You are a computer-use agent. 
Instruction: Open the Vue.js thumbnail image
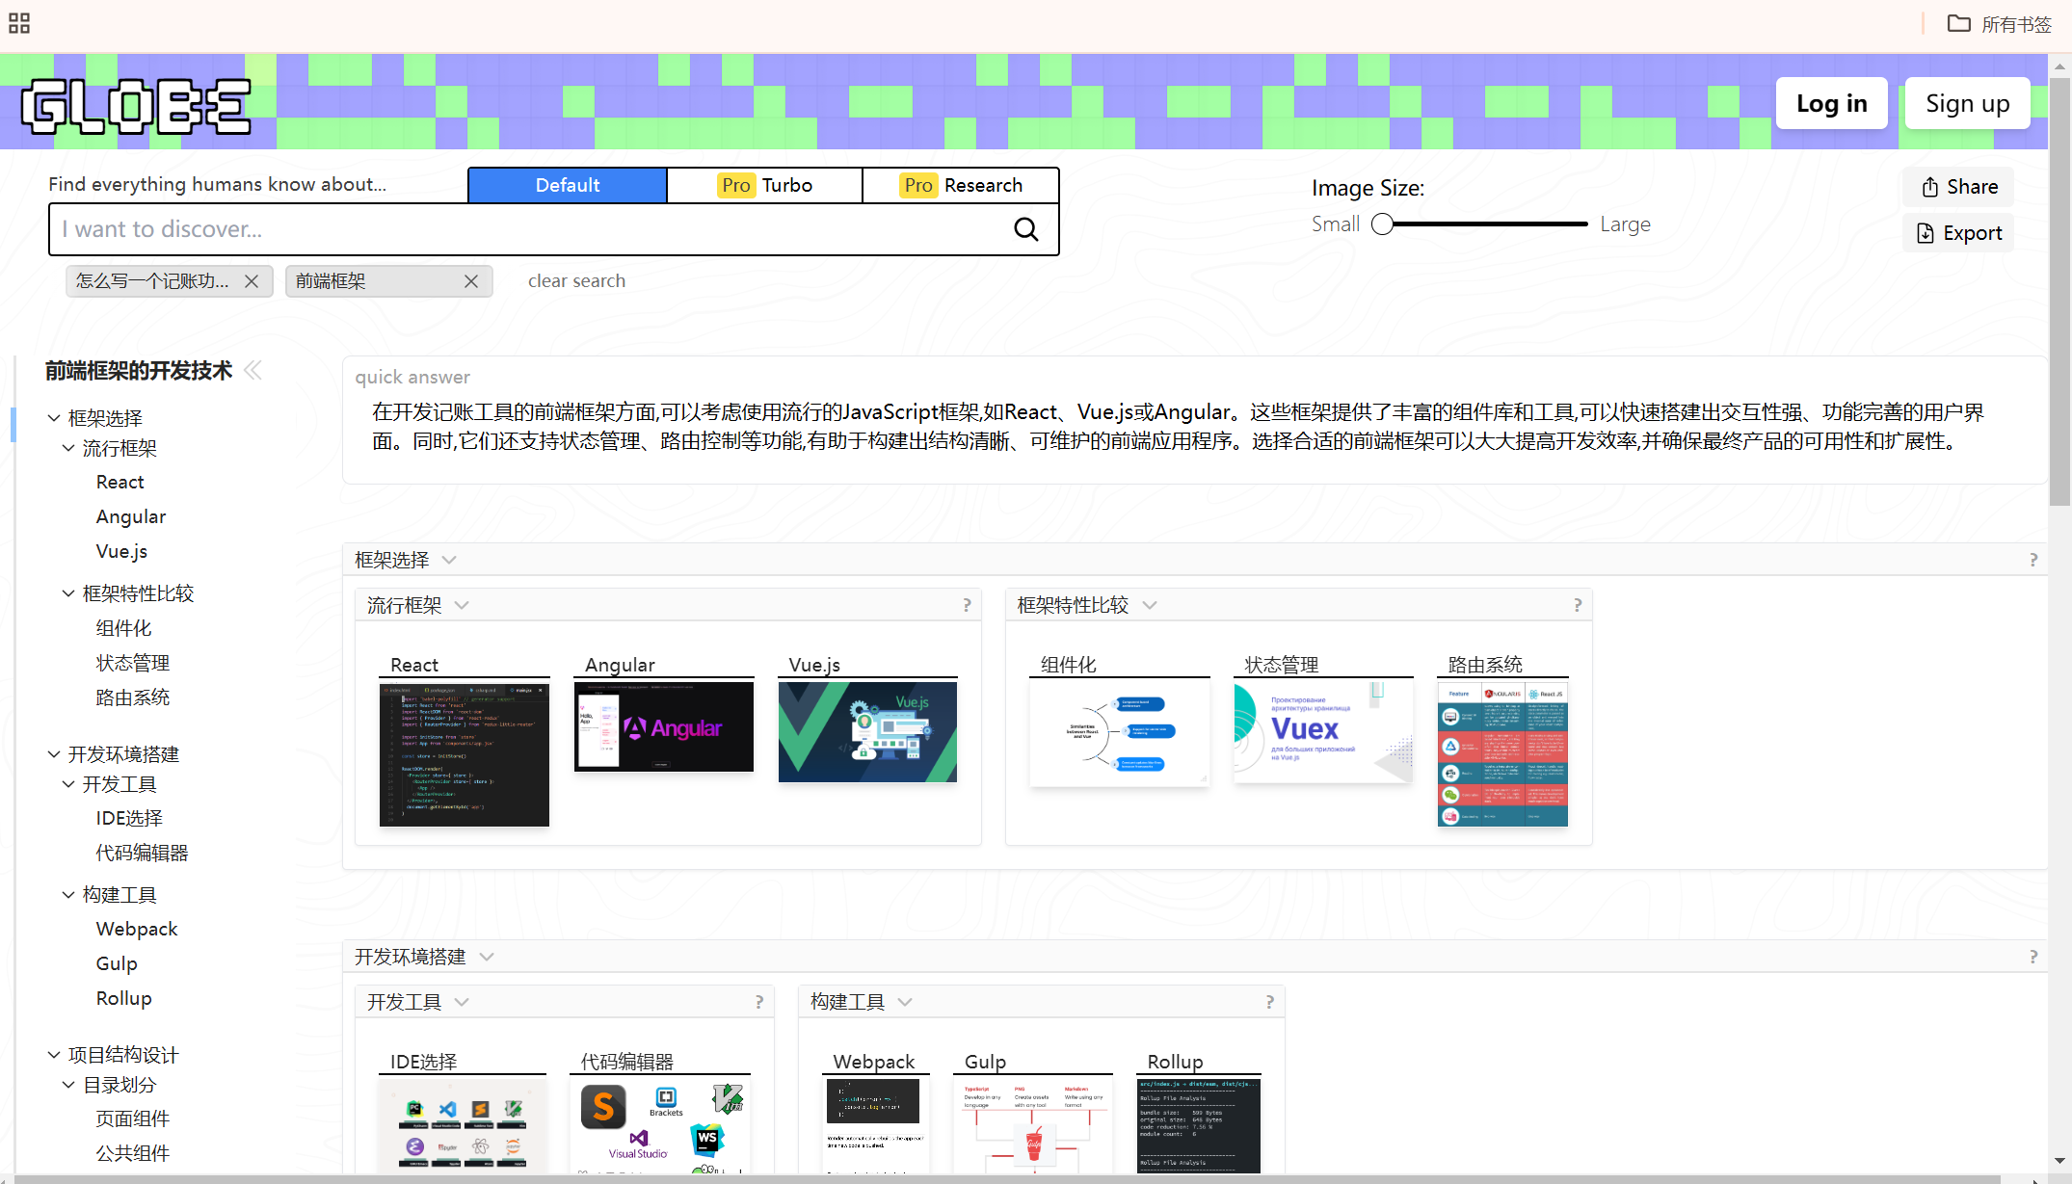(867, 732)
